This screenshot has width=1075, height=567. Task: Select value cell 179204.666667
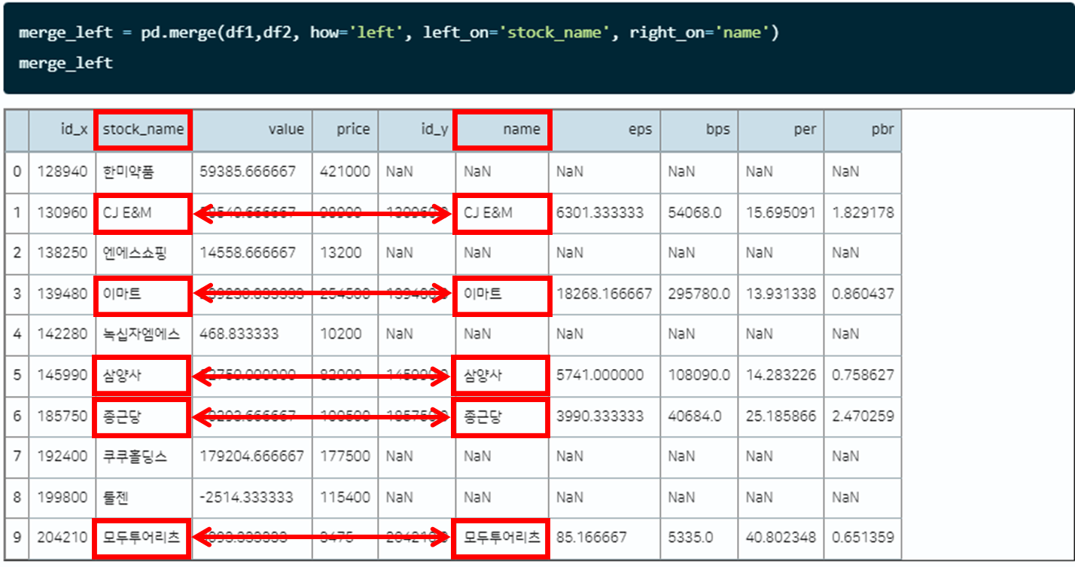(252, 456)
